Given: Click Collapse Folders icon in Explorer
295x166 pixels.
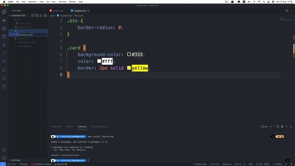Looking at the screenshot, I should (45, 16).
